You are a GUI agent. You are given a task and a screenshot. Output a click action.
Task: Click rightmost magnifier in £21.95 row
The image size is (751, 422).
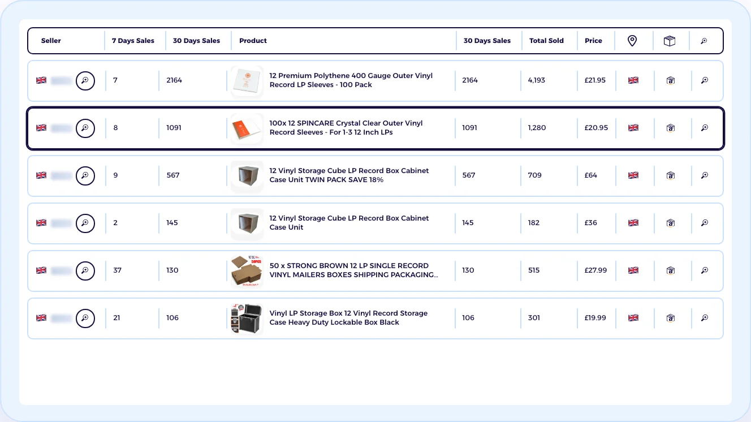705,80
